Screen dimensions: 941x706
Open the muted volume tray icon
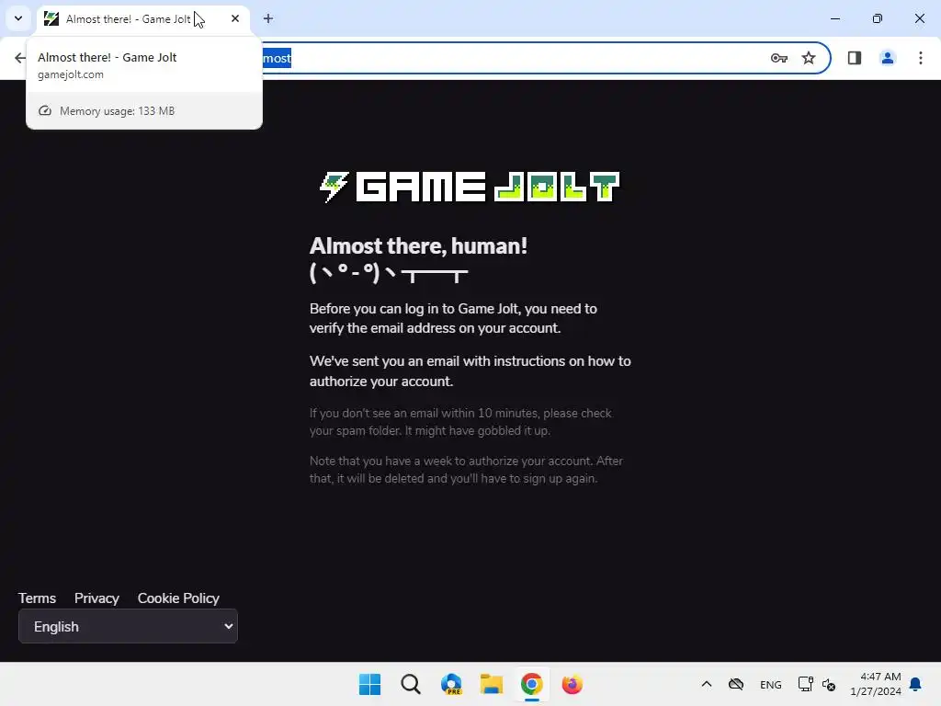click(x=829, y=684)
